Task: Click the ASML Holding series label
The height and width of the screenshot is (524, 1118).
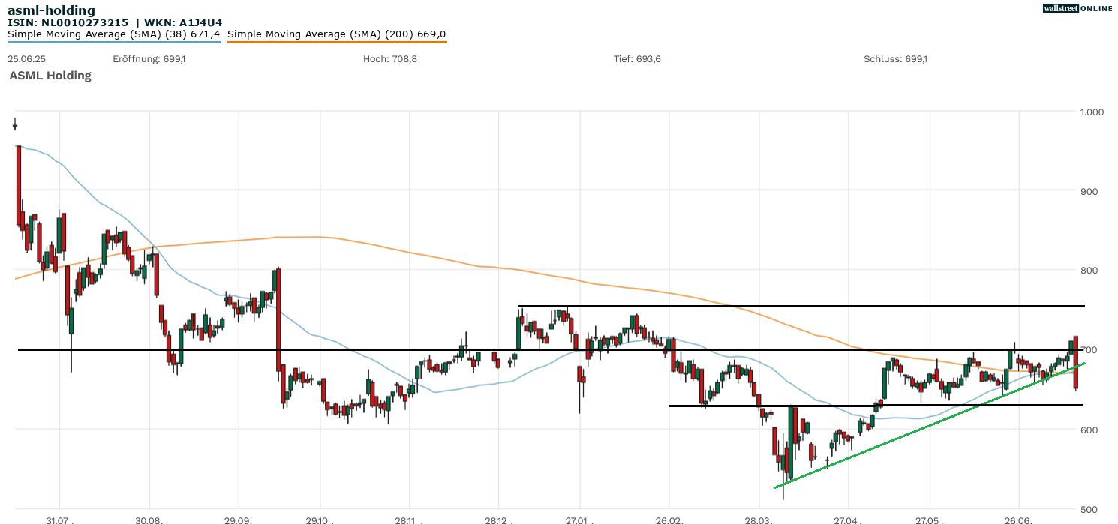Action: pyautogui.click(x=50, y=76)
